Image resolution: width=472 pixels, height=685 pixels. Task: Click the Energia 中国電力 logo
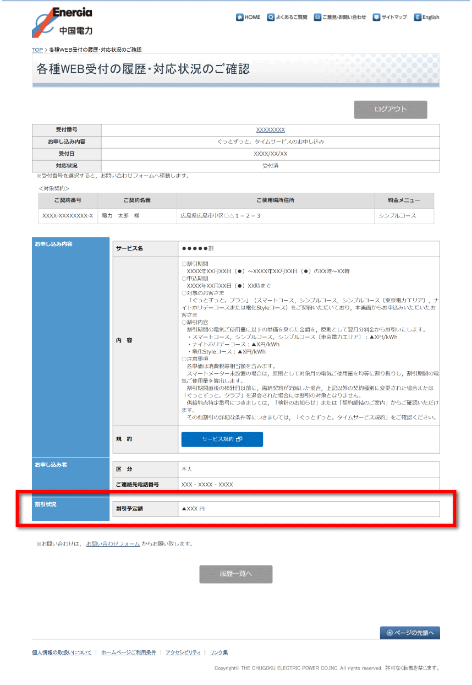[62, 21]
